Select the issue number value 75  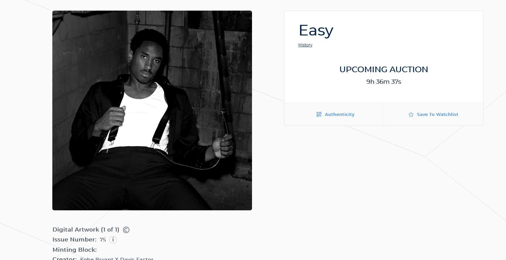pos(103,239)
